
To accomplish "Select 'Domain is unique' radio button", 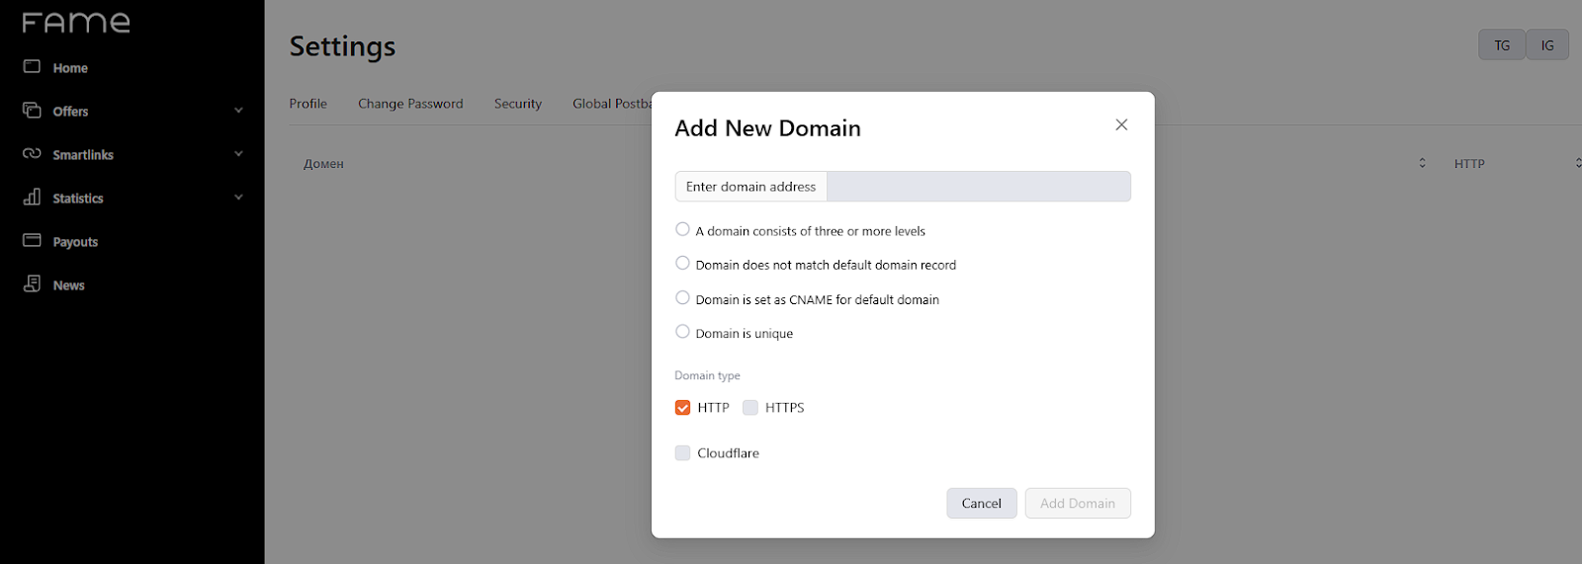I will pos(682,332).
